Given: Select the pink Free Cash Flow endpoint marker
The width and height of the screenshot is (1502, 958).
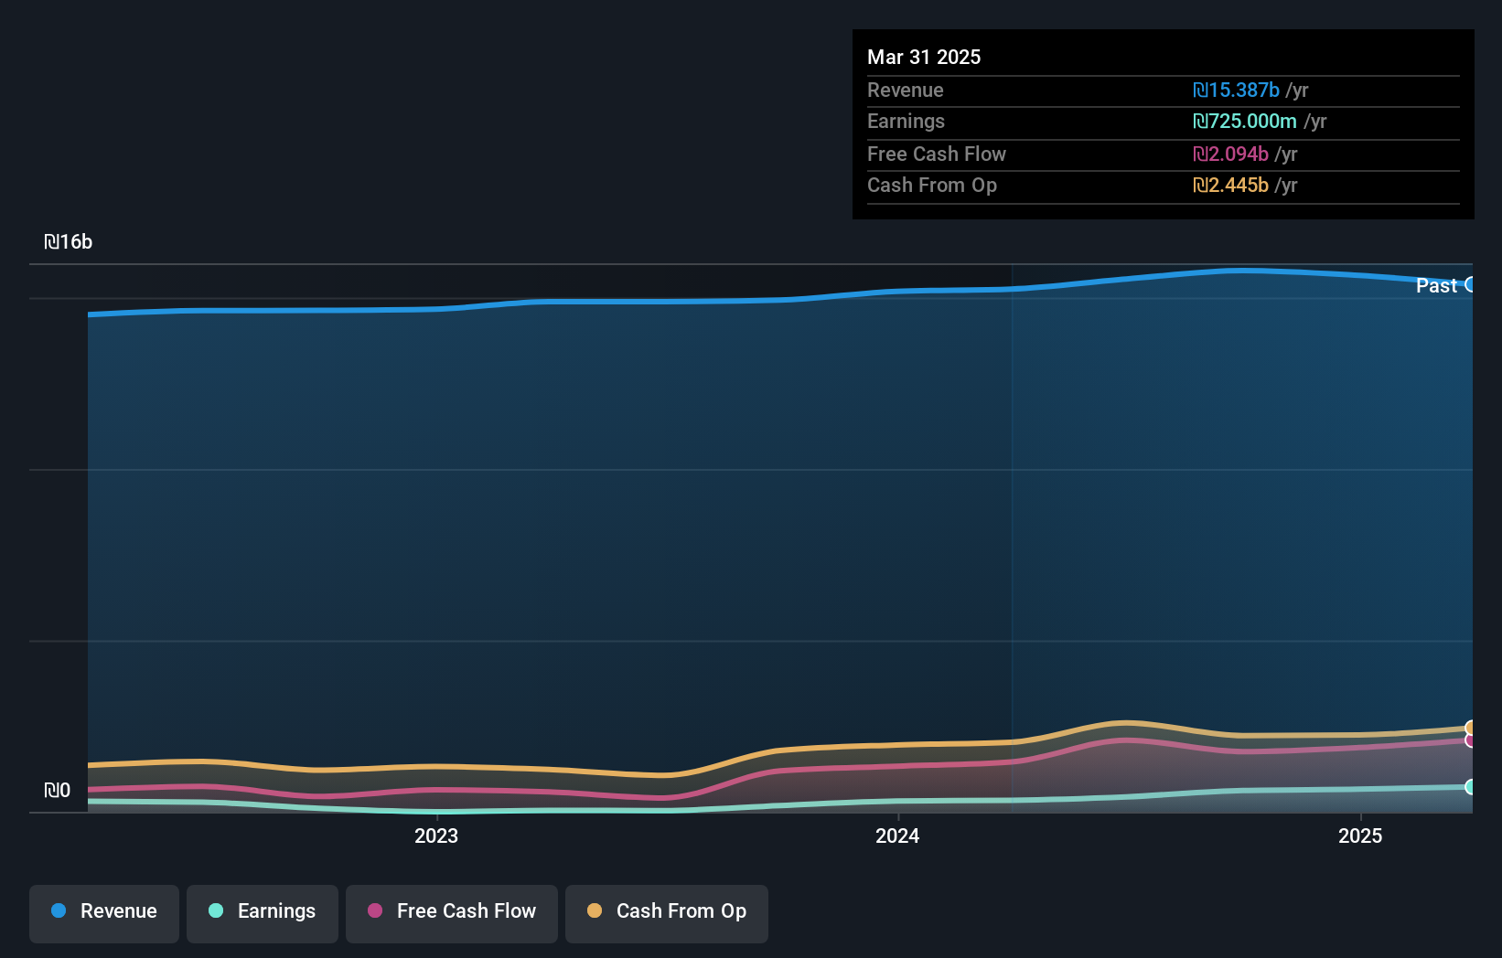Looking at the screenshot, I should point(1469,740).
